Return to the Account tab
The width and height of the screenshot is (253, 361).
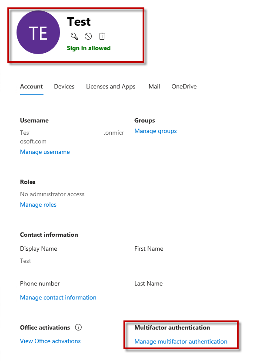coord(31,86)
